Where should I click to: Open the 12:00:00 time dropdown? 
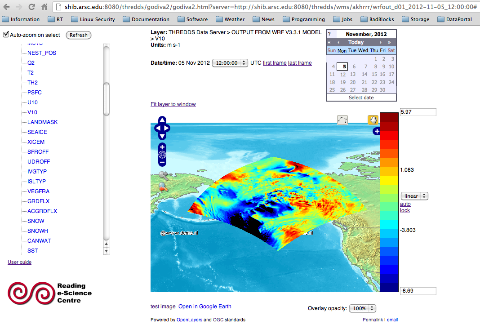point(230,63)
